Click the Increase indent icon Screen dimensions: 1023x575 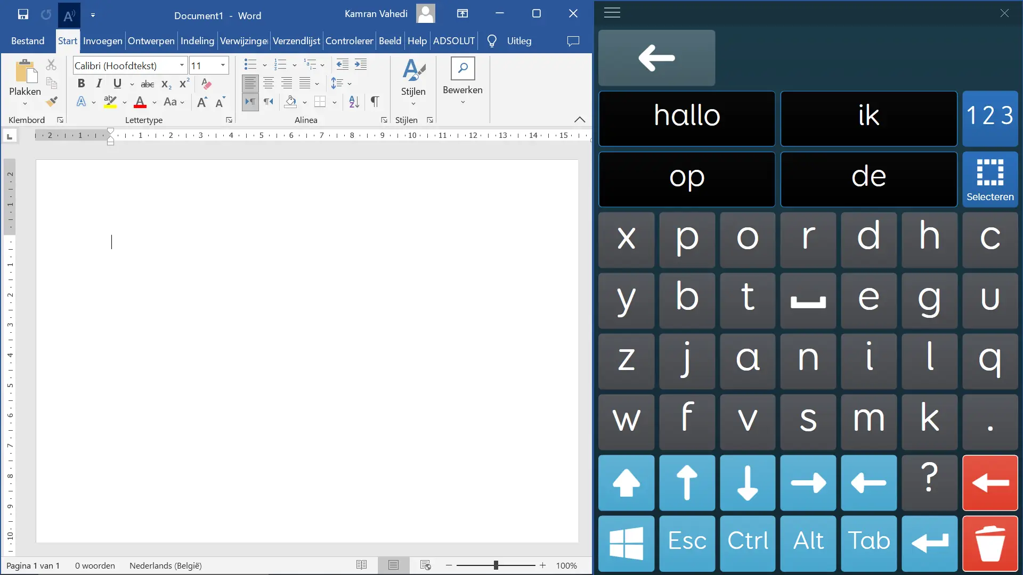coord(361,65)
